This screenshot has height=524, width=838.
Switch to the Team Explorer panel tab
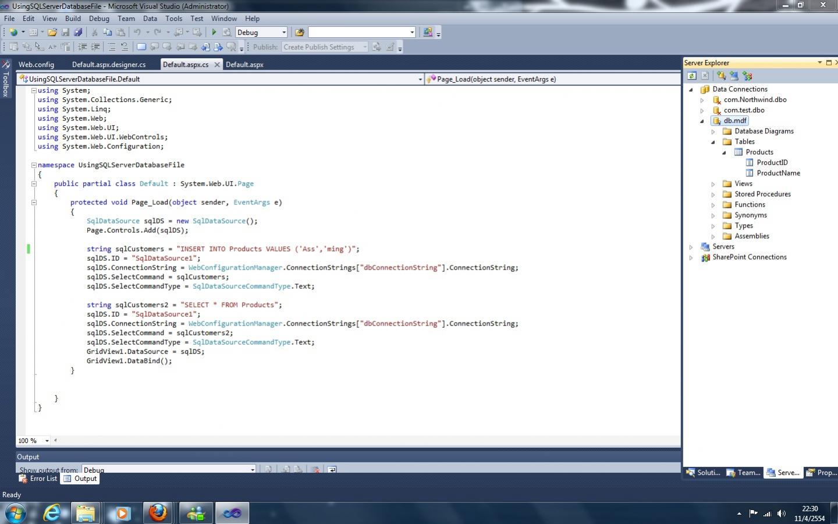coord(743,473)
